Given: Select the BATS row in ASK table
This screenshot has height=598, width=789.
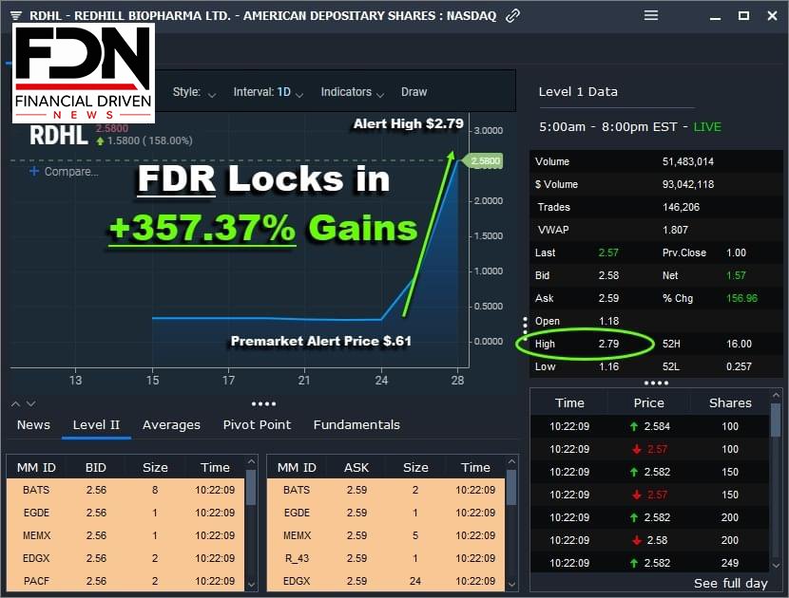Looking at the screenshot, I should [386, 490].
